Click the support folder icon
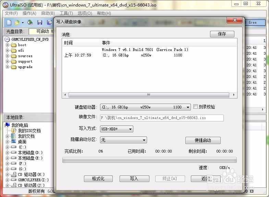Viewport: 269px width, 197px height. click(14, 62)
